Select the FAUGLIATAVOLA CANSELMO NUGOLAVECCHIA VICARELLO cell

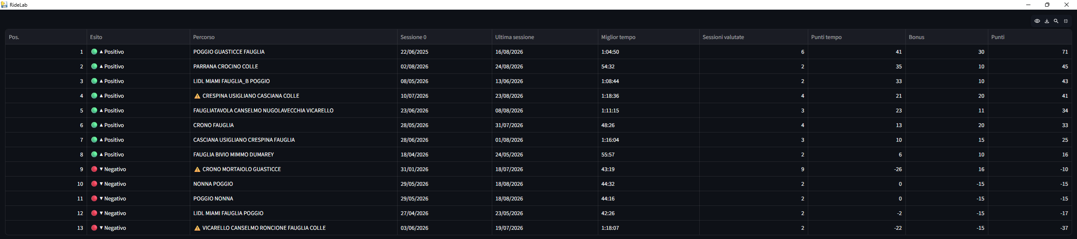coord(294,110)
